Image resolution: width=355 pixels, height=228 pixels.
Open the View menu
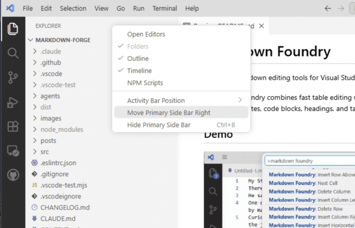click(101, 9)
